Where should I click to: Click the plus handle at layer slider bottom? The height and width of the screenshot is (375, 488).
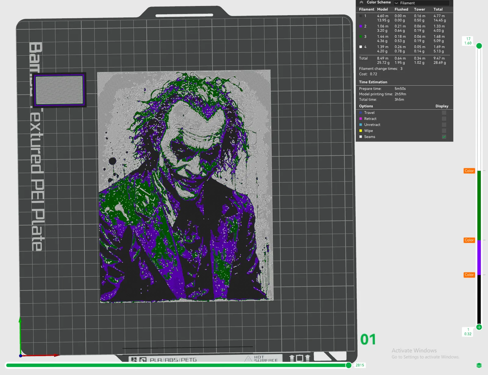pyautogui.click(x=479, y=327)
